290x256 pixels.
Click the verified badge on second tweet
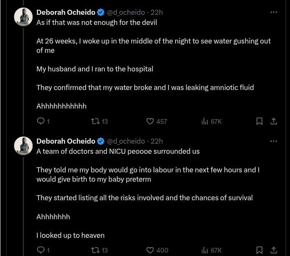[x=101, y=141]
